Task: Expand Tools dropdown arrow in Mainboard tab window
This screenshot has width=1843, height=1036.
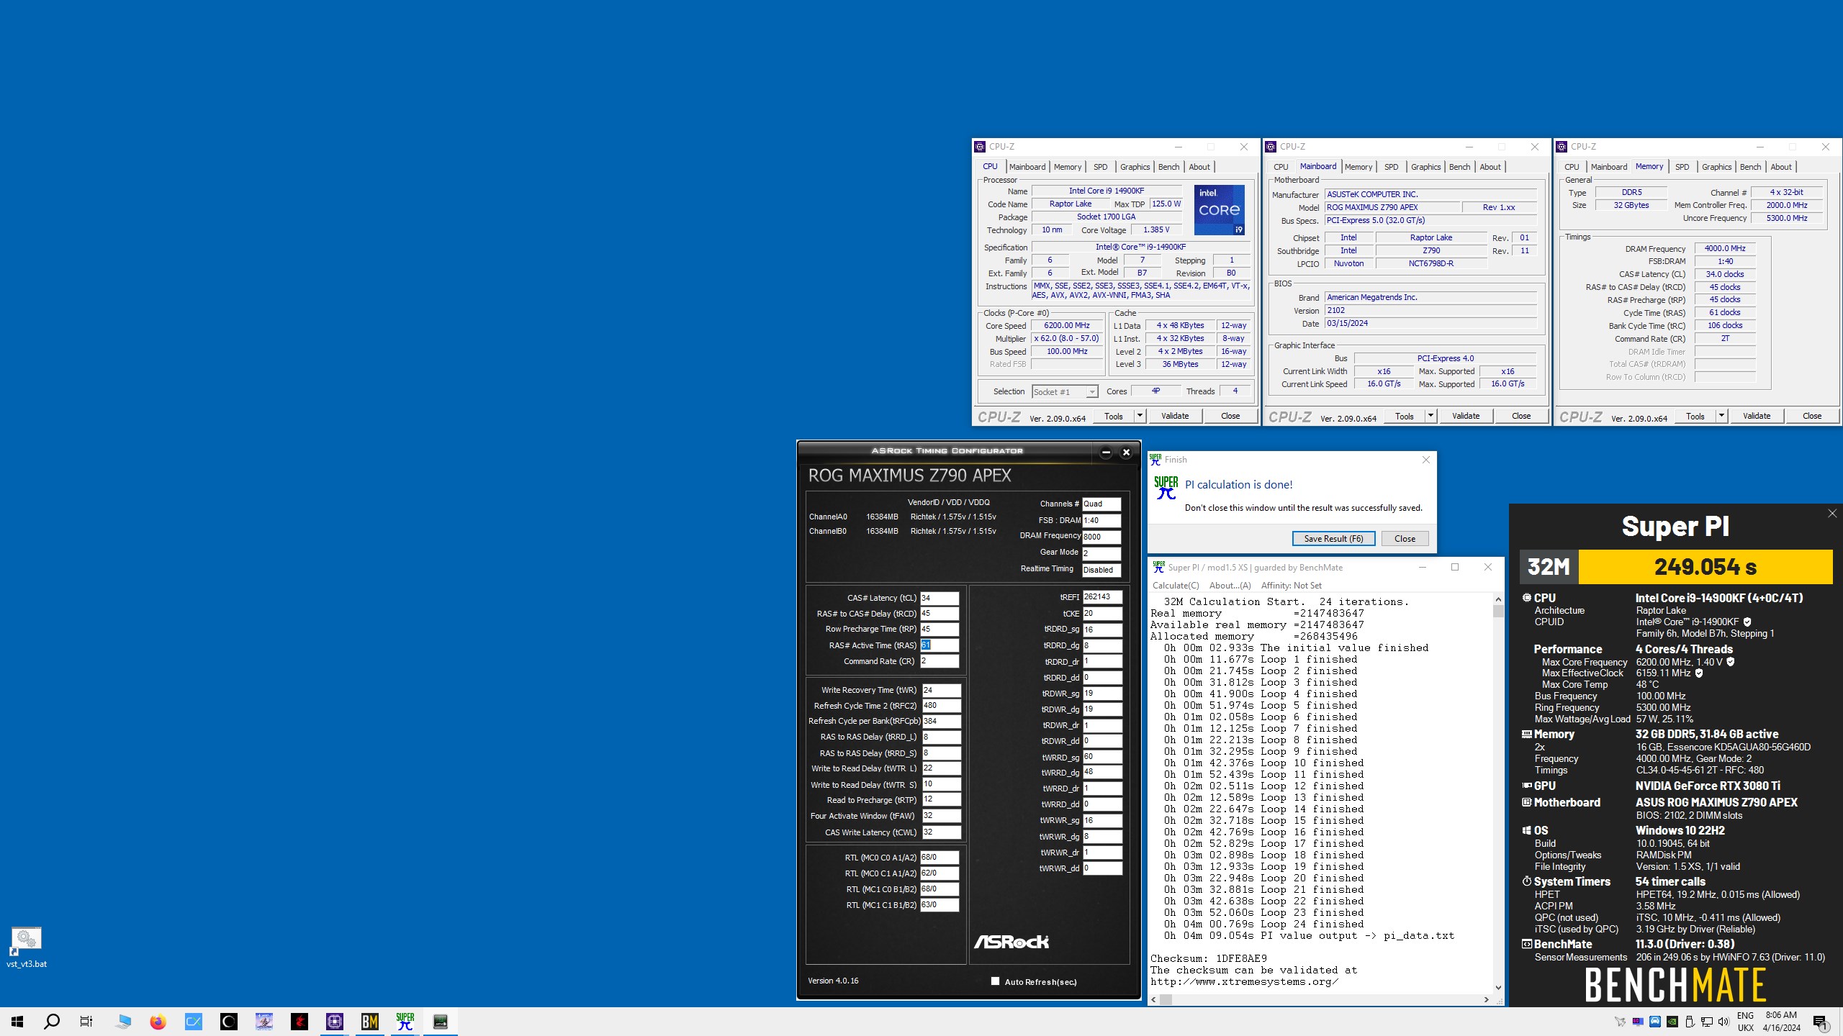Action: pyautogui.click(x=1430, y=416)
